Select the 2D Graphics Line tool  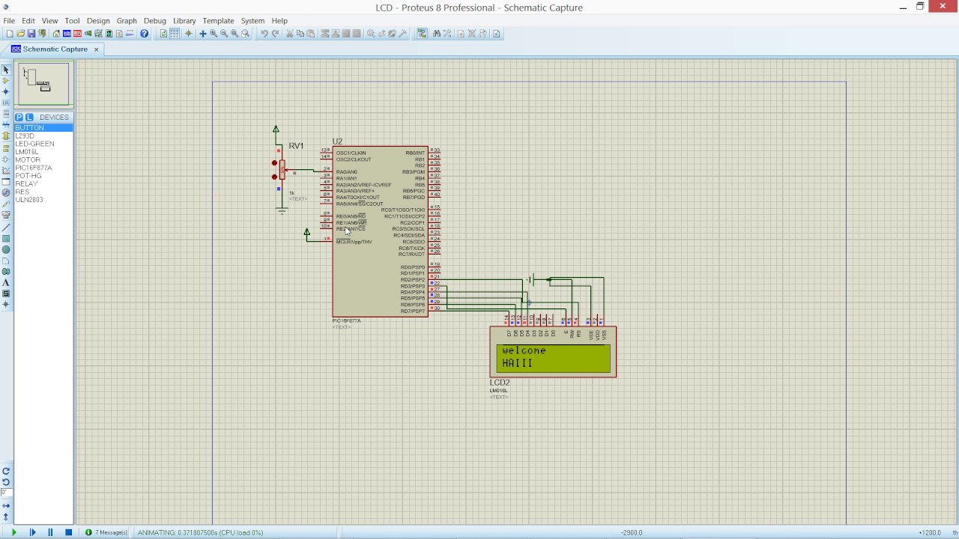click(x=6, y=228)
